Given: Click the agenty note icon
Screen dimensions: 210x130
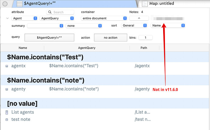Looking at the screenshot, I should 7,89.
